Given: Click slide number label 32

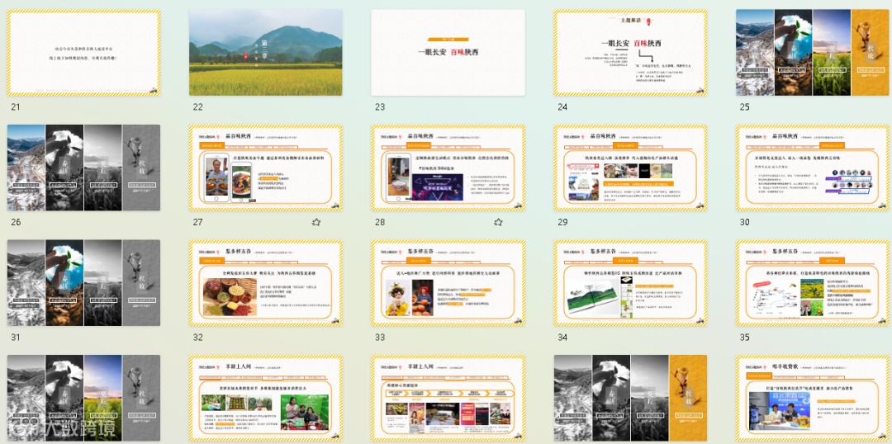Looking at the screenshot, I should (x=197, y=337).
